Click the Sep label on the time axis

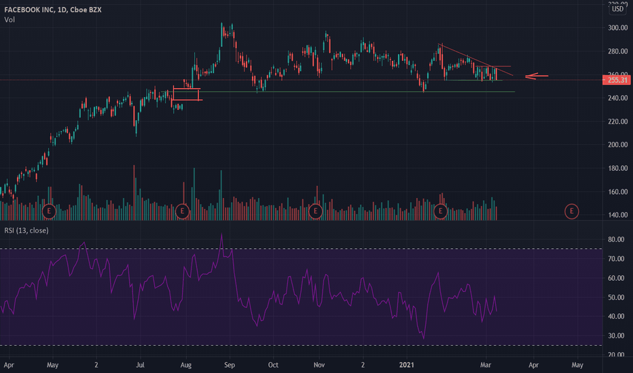pyautogui.click(x=230, y=365)
